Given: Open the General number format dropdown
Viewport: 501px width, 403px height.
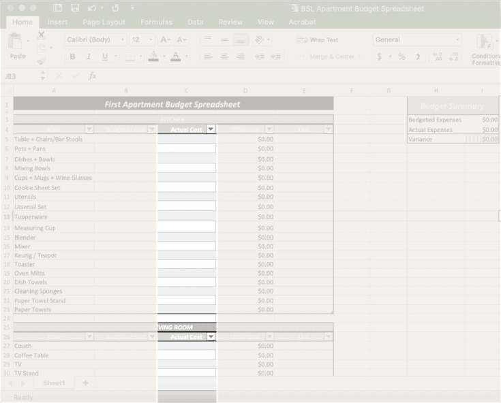Looking at the screenshot, I should point(457,40).
